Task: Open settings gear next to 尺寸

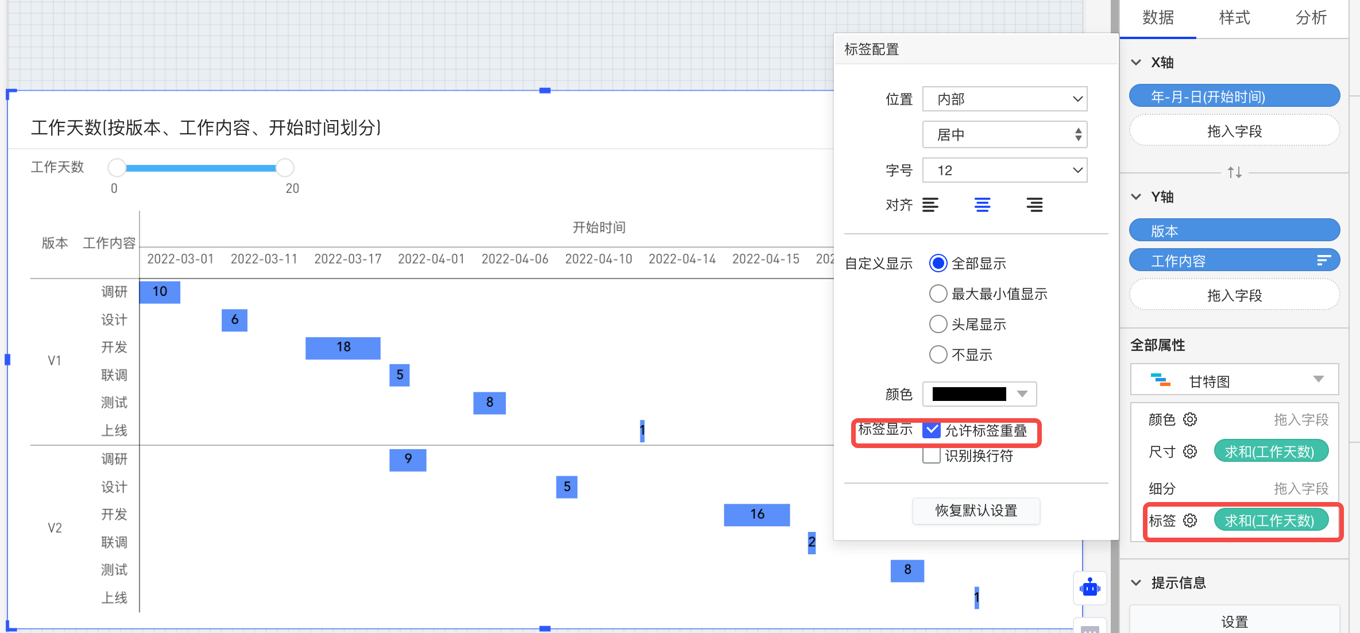Action: 1190,451
